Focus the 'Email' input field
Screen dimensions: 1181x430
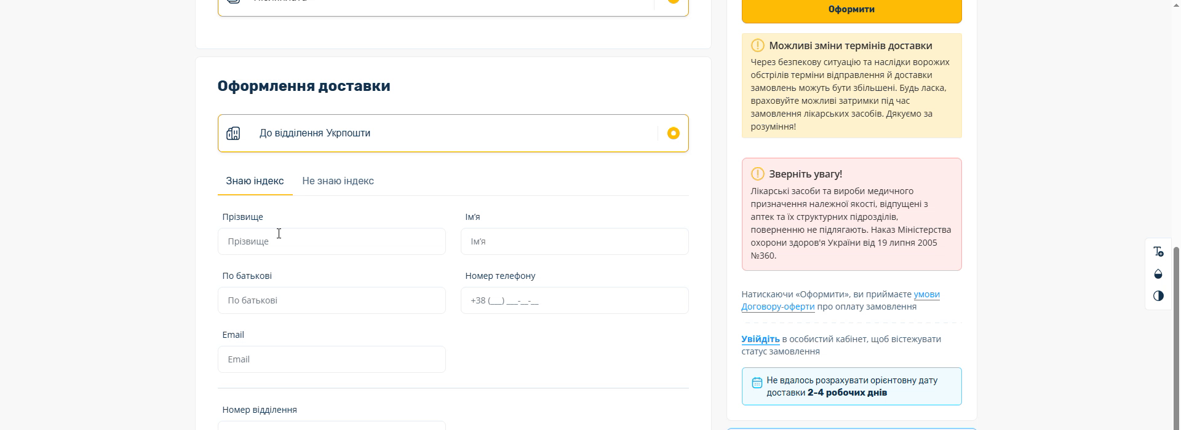click(x=332, y=359)
